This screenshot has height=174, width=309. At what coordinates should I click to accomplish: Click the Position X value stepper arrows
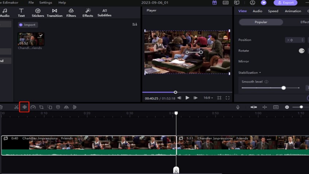point(302,40)
